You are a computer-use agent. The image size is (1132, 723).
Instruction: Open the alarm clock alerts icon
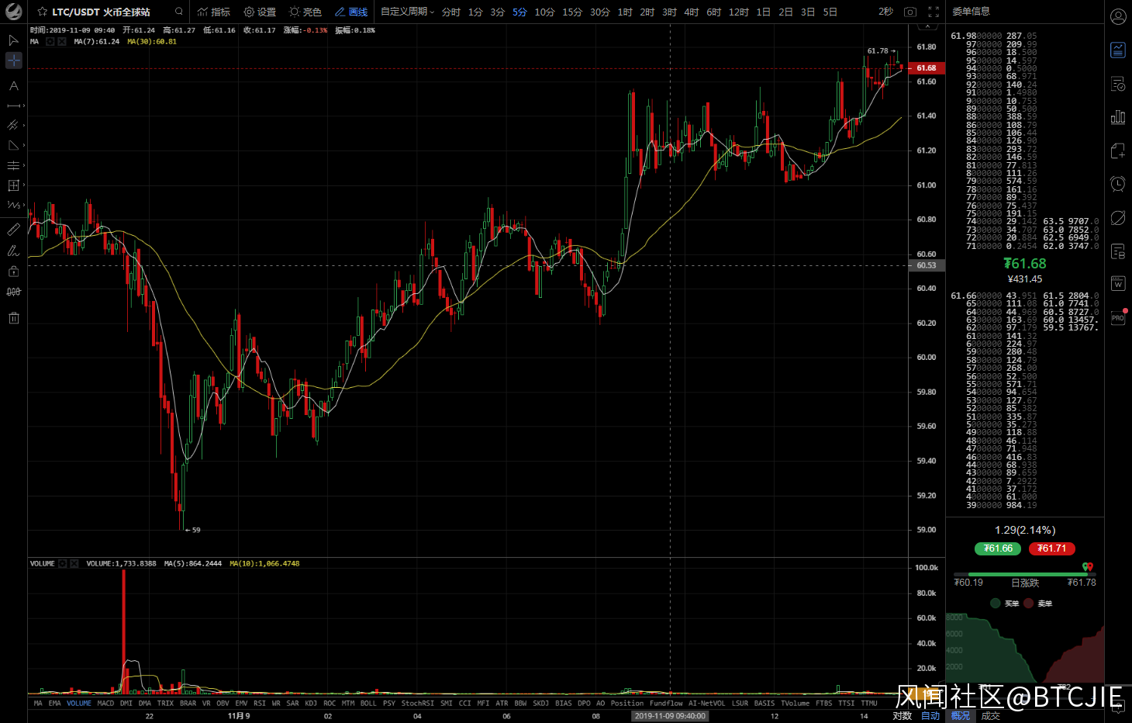(1118, 184)
